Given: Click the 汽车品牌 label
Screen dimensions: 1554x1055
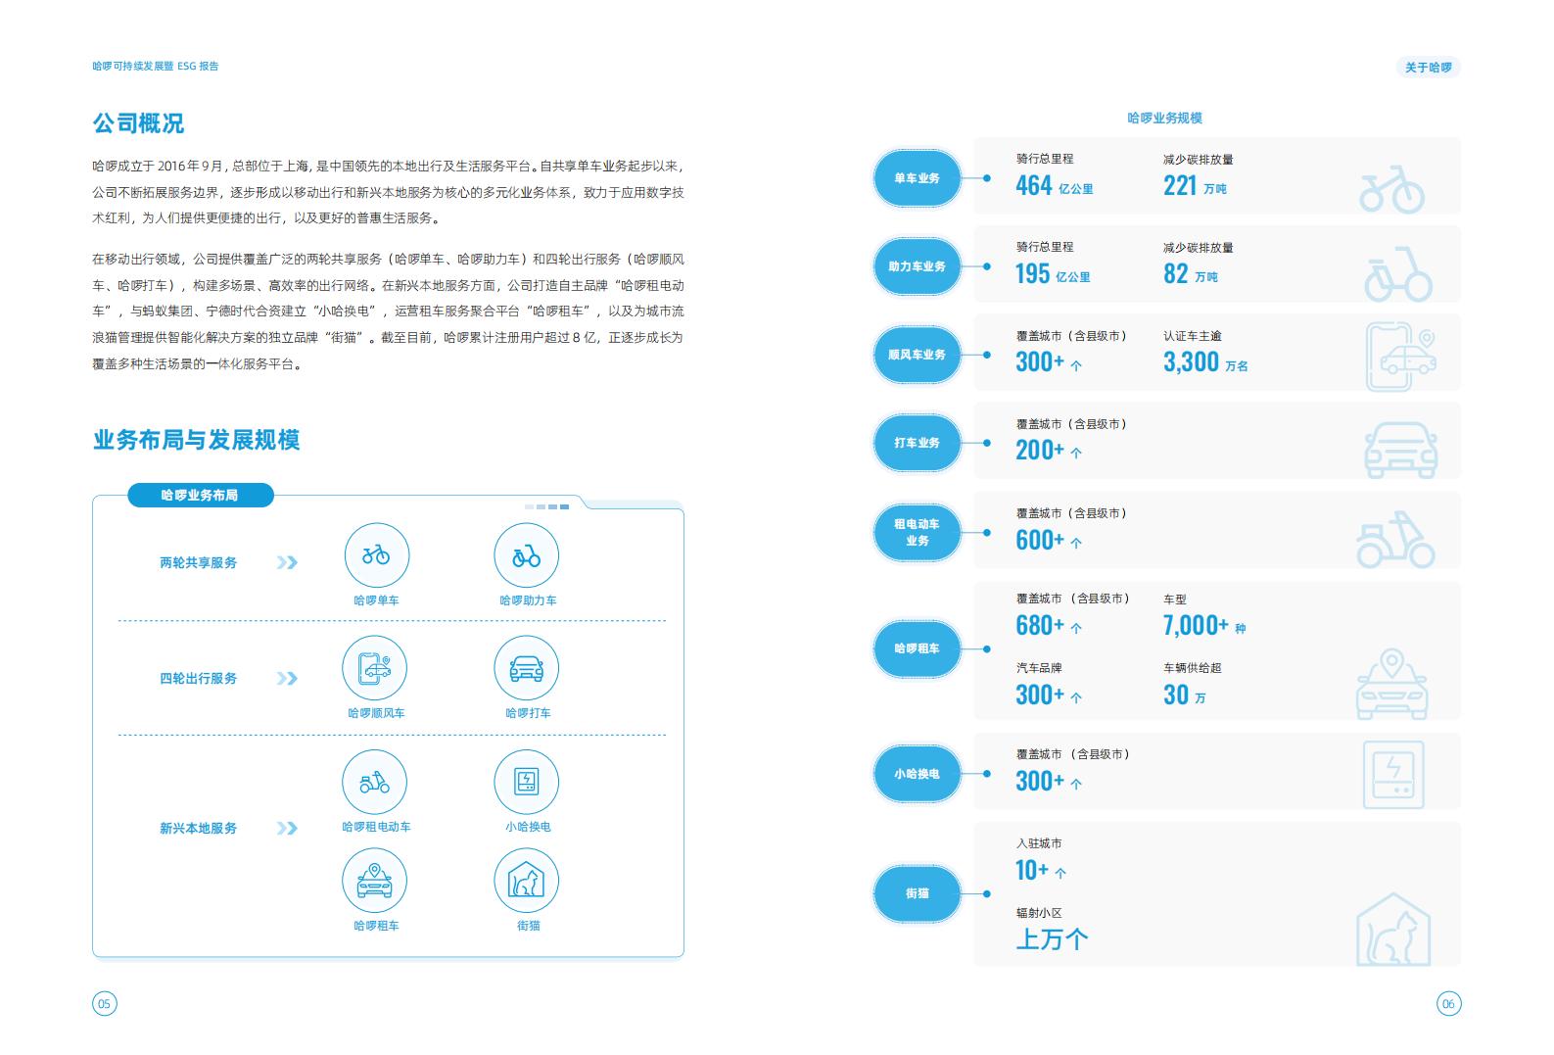Looking at the screenshot, I should (x=1039, y=668).
